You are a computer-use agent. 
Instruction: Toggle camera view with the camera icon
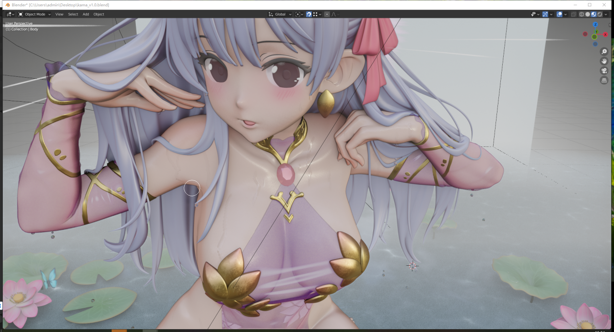point(604,71)
